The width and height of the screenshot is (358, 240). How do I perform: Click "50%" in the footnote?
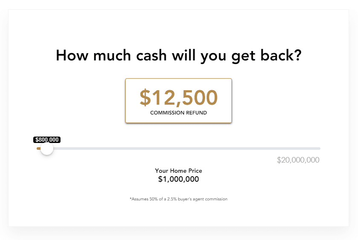[154, 199]
